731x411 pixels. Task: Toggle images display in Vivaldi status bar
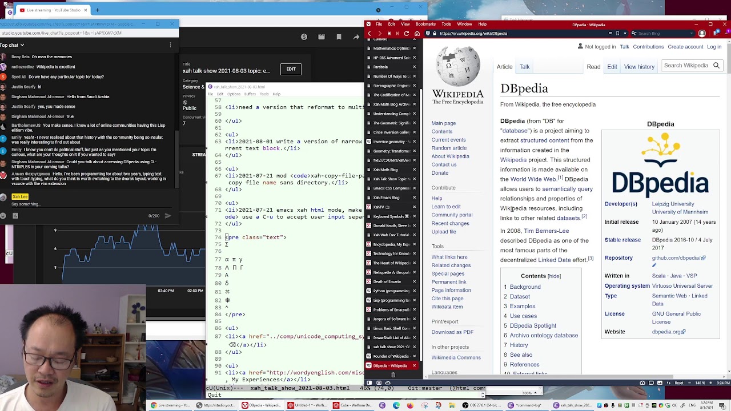pos(660,382)
